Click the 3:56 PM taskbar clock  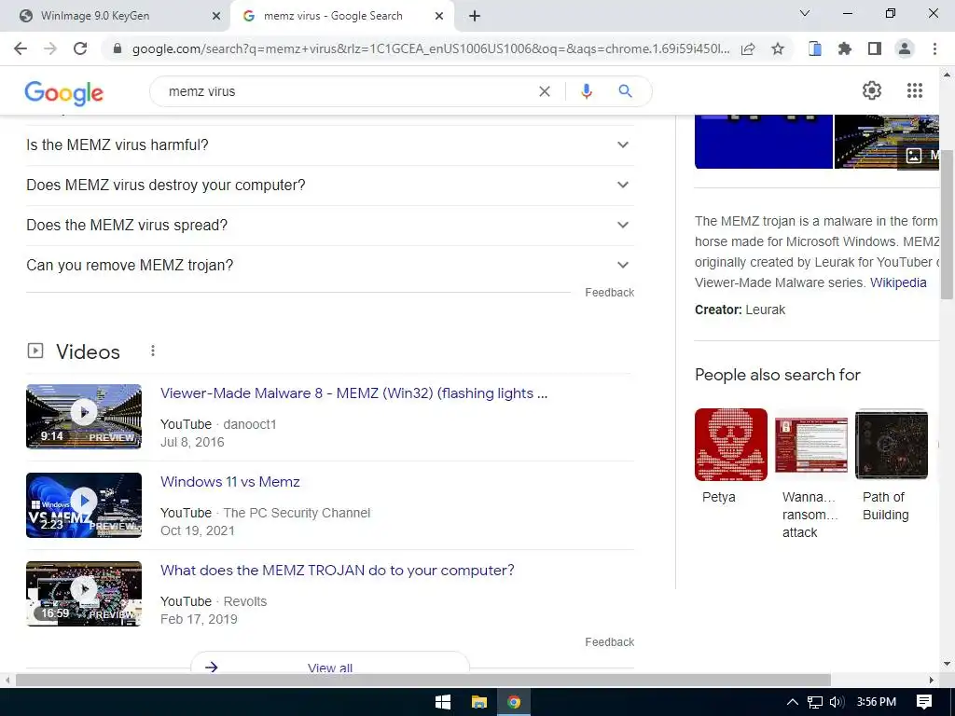pyautogui.click(x=877, y=702)
